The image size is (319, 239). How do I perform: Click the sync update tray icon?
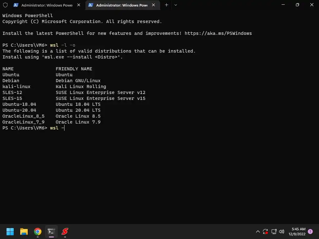(x=265, y=232)
